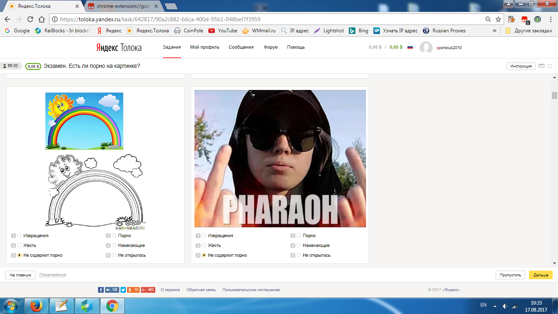
Task: Click the page vertical scrollbar thumb
Action: click(554, 96)
